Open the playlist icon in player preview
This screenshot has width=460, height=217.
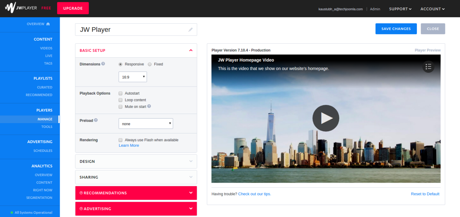428,67
